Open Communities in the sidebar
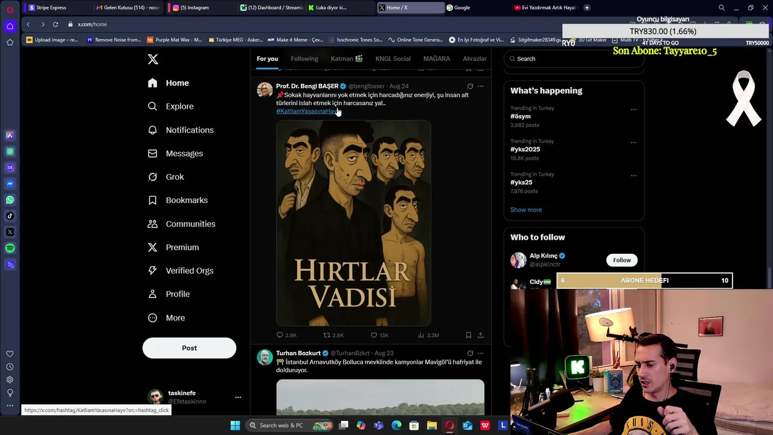 coord(181,224)
